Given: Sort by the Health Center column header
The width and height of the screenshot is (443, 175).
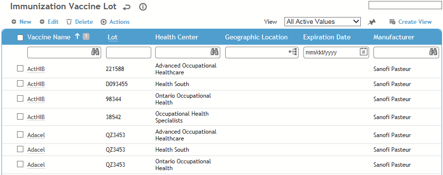Looking at the screenshot, I should point(177,37).
